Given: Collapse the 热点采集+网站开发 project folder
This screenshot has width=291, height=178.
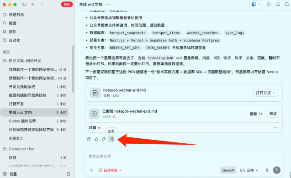Looking at the screenshot, I should [x=22, y=61].
